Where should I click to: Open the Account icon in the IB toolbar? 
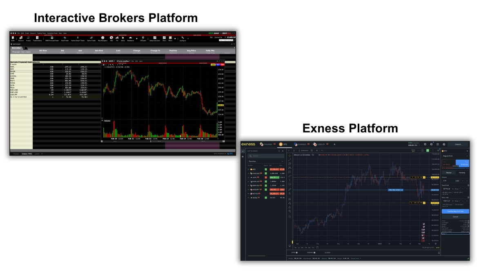[21, 39]
